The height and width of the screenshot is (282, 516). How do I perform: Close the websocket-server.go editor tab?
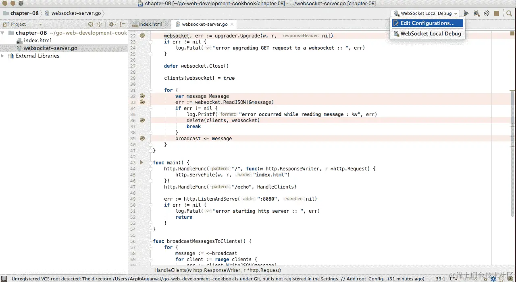(231, 24)
